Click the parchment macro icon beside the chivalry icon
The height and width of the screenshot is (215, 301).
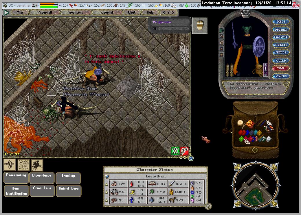click(x=24, y=165)
